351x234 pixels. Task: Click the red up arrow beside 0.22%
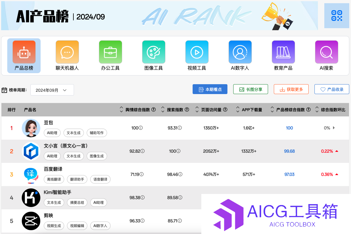tap(337, 151)
